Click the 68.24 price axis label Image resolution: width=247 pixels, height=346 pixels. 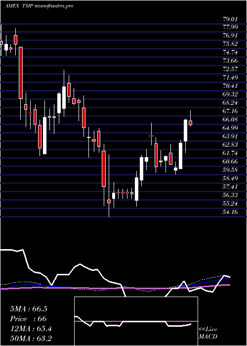click(x=230, y=103)
